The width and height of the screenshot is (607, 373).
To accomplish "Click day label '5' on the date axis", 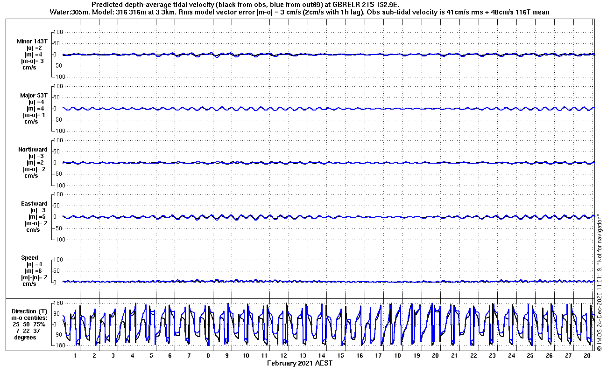I will click(x=151, y=356).
